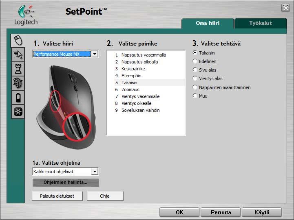The height and width of the screenshot is (220, 294).
Task: Expand the Kaikki muut ohjelmat dropdown arrow
Action: [x=95, y=171]
